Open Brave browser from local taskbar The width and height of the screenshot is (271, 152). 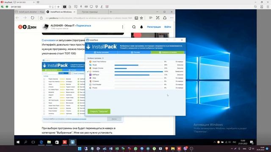pos(166,149)
